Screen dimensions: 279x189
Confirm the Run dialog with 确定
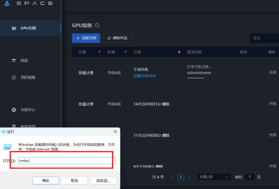(x=45, y=180)
